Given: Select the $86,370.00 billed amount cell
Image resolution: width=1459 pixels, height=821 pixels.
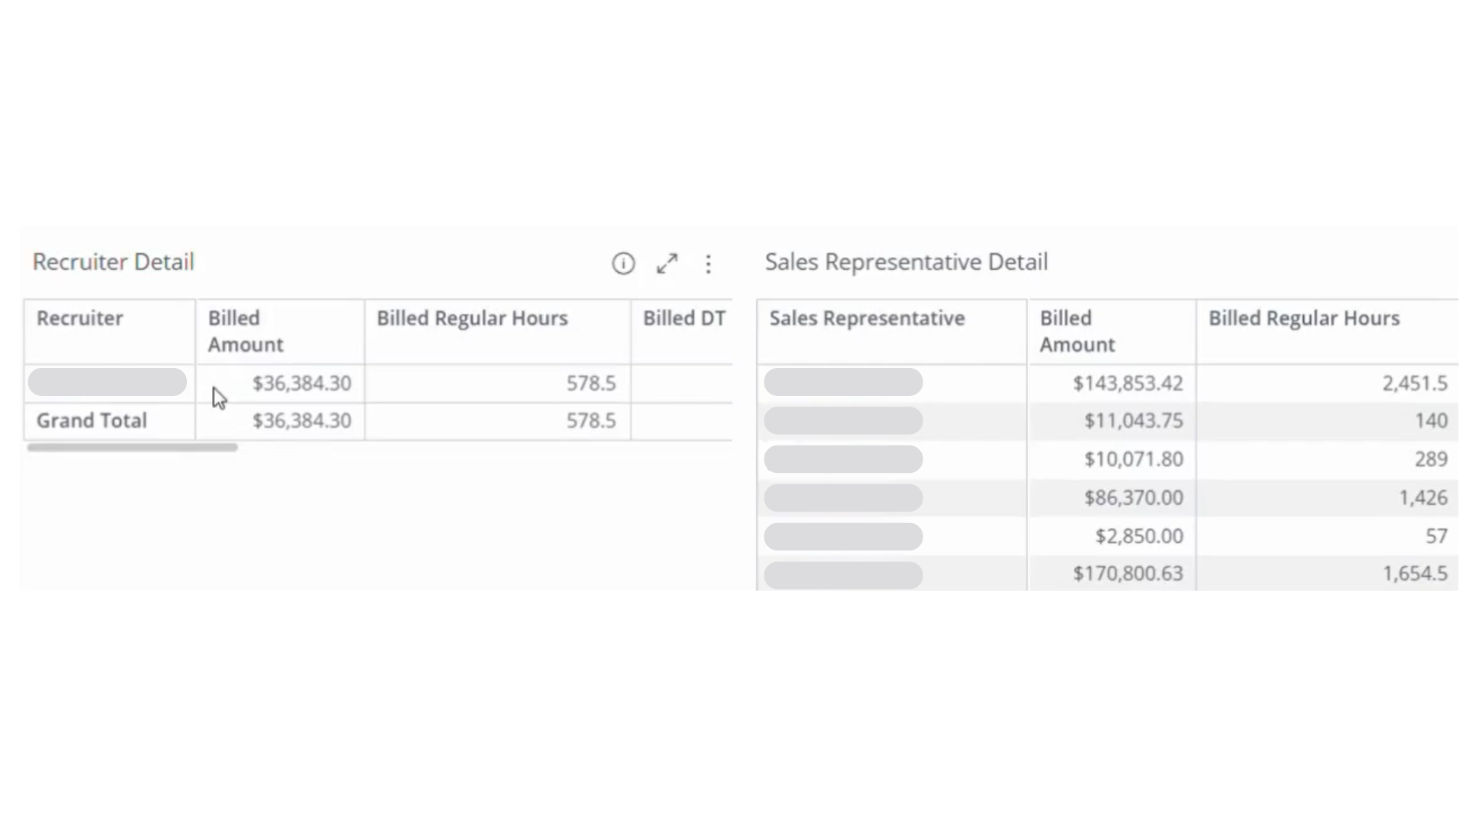Looking at the screenshot, I should 1133,498.
